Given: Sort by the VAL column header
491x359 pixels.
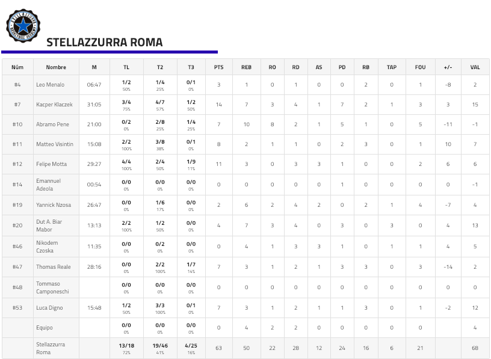Looking at the screenshot, I should click(475, 67).
